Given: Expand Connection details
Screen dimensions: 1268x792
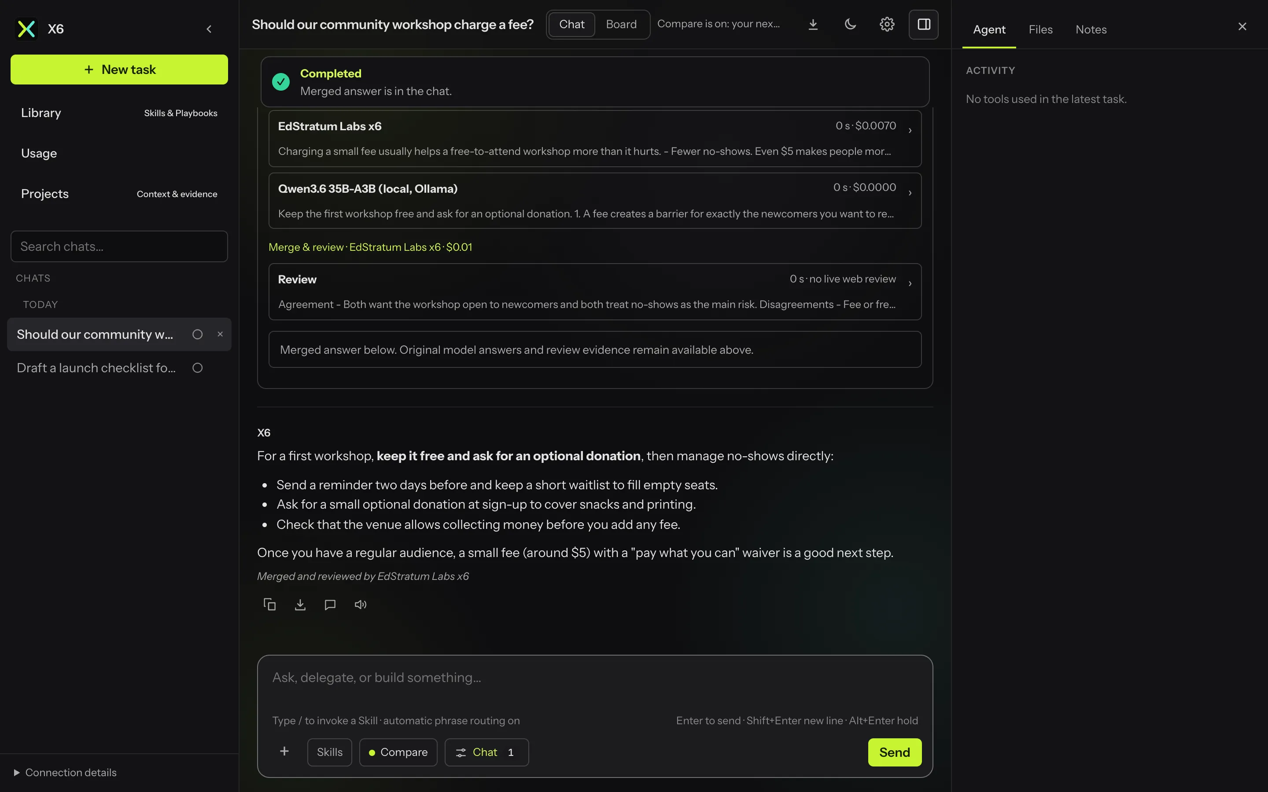Looking at the screenshot, I should tap(66, 773).
